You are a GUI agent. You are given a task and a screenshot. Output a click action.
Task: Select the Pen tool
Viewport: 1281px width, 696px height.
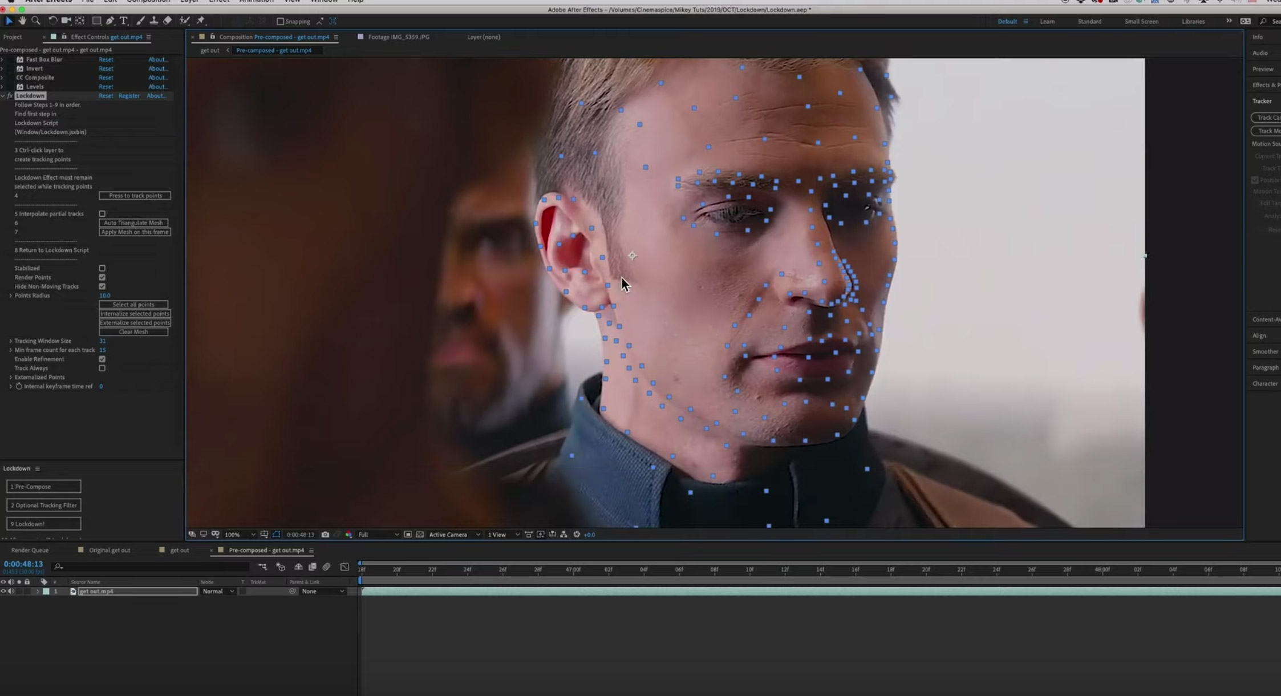point(110,21)
